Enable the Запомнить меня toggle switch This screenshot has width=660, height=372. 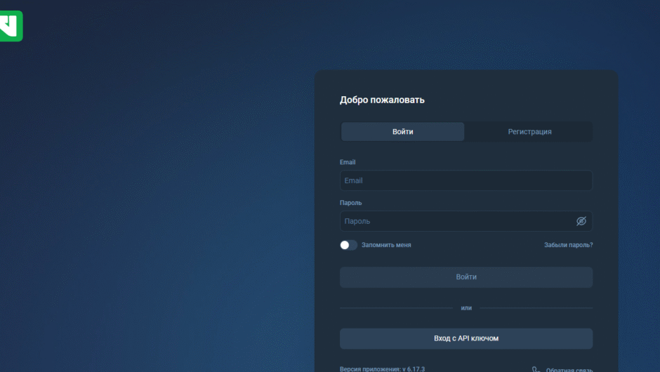(348, 245)
